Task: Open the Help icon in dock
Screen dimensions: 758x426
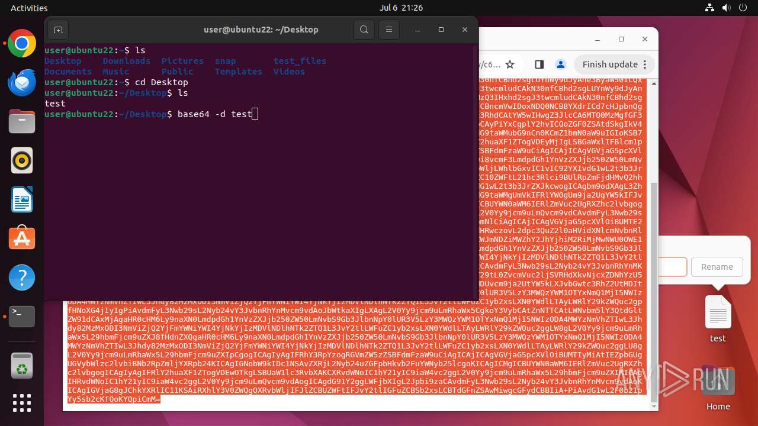Action: (x=22, y=277)
